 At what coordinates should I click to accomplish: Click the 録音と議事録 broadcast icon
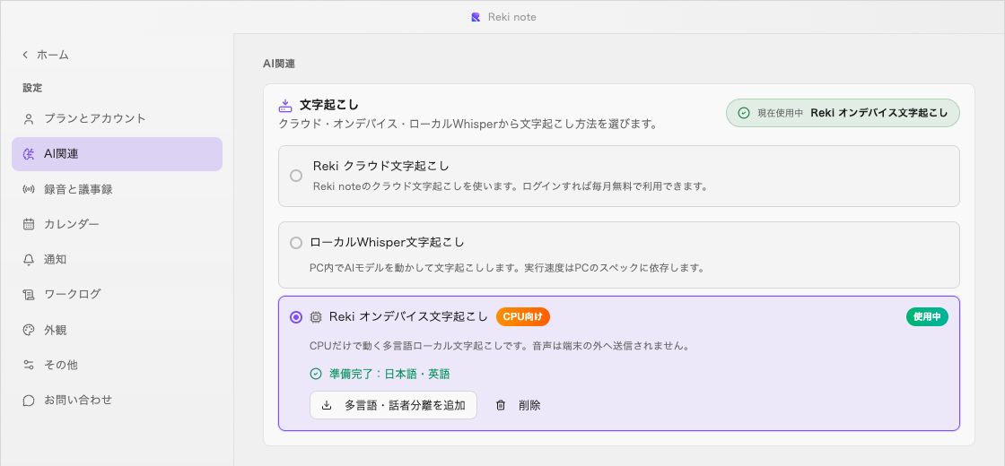[28, 189]
